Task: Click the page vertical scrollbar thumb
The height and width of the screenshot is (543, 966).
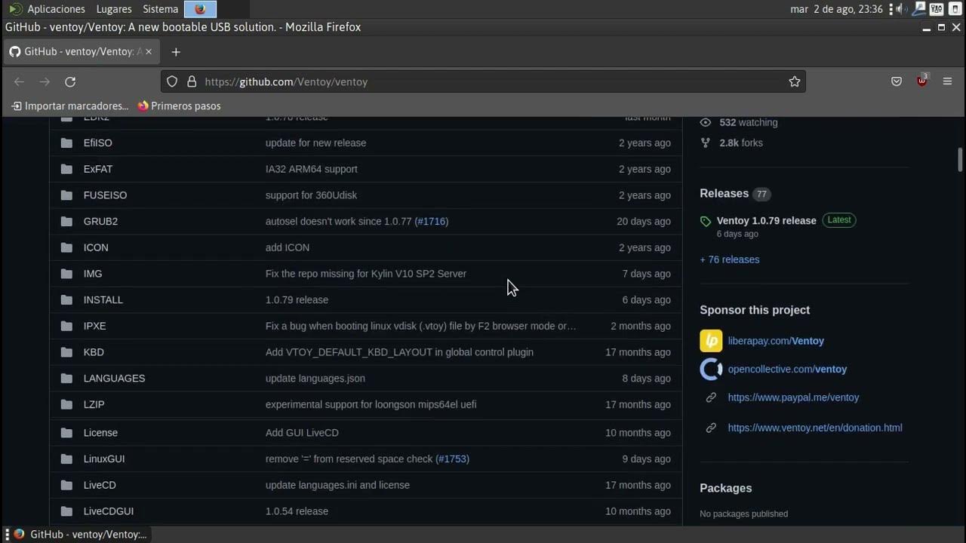Action: [x=960, y=160]
